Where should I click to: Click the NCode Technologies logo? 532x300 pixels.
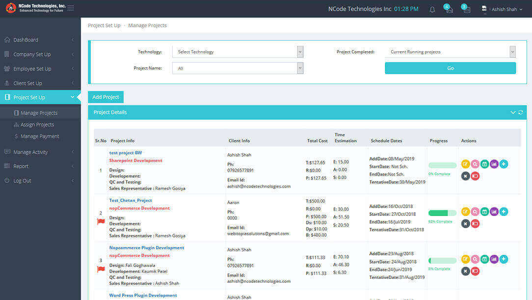(36, 8)
